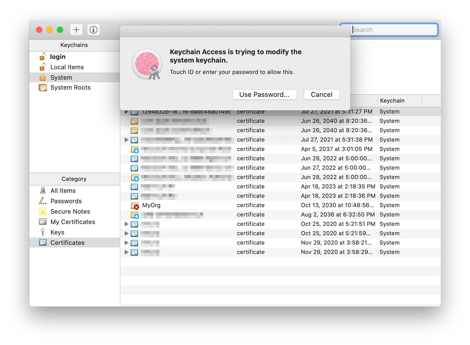Open the Info (i) toolbar button
470x345 pixels.
[x=93, y=30]
